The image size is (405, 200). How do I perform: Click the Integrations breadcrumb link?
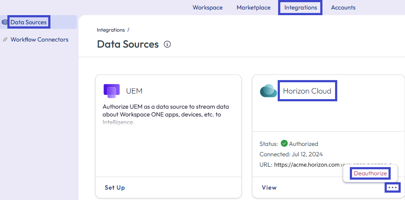(x=110, y=30)
